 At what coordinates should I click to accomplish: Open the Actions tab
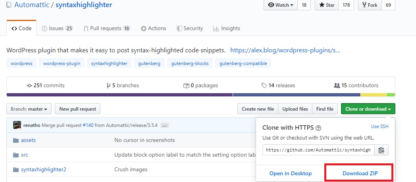point(153,28)
